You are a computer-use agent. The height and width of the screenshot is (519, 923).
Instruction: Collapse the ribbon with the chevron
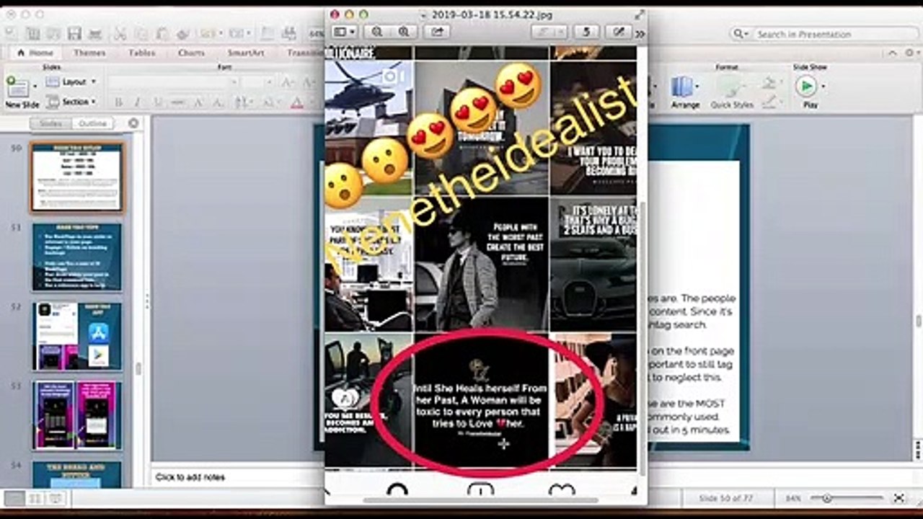pyautogui.click(x=893, y=53)
